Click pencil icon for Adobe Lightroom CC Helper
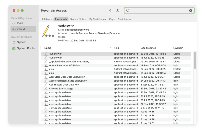Viewport: 205px width, 129px height. tap(46, 65)
